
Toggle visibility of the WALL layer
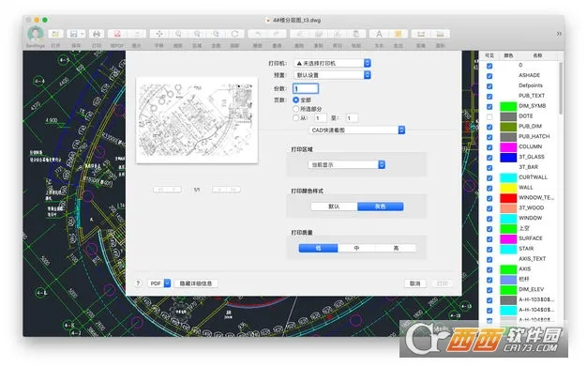(x=489, y=188)
